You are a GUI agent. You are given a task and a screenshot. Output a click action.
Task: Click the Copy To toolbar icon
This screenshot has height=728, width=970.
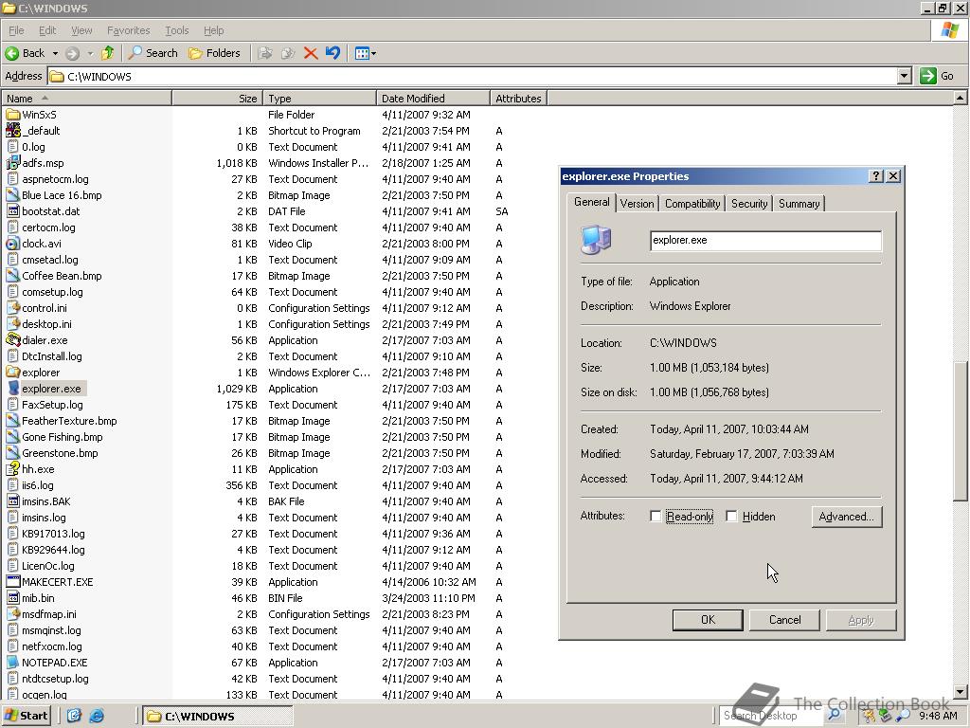click(288, 53)
